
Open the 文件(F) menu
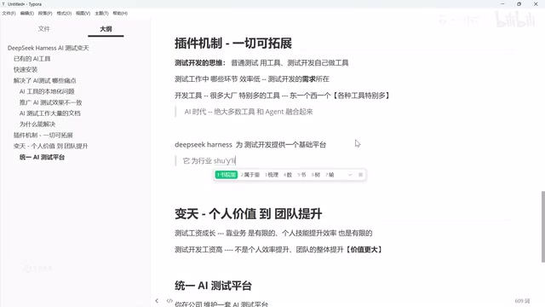9,14
